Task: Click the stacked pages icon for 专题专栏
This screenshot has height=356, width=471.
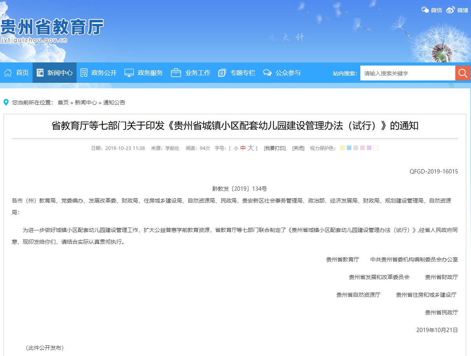Action: click(x=222, y=73)
